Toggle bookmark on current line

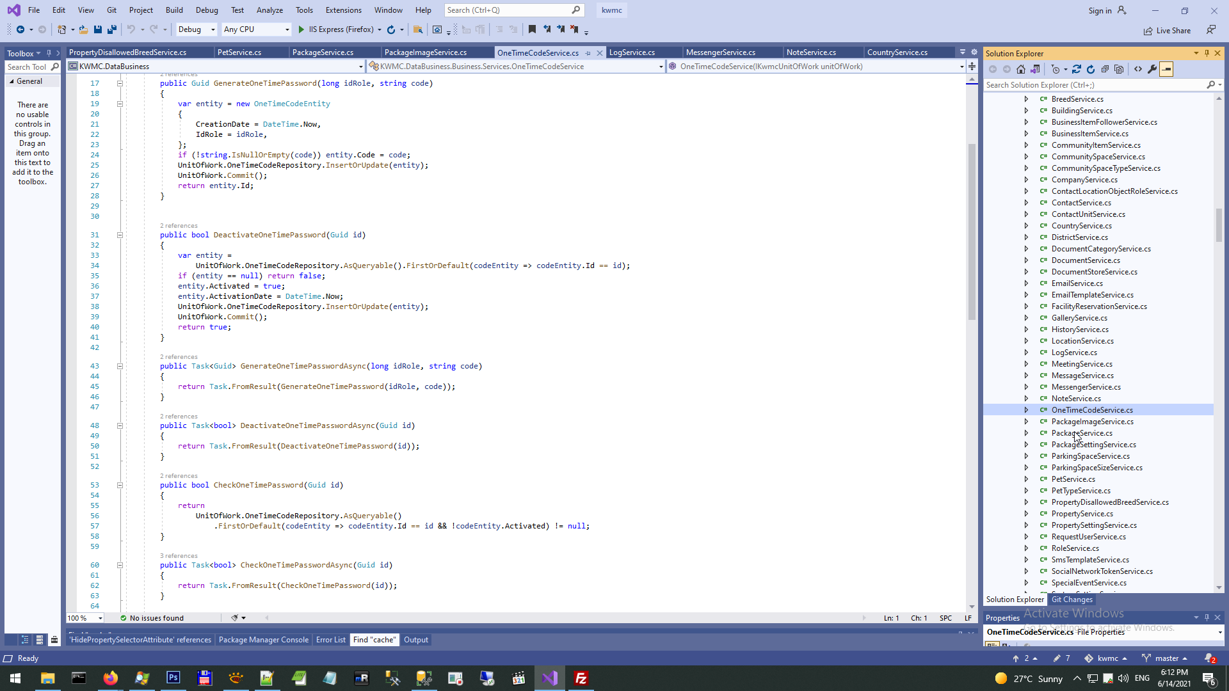532,29
